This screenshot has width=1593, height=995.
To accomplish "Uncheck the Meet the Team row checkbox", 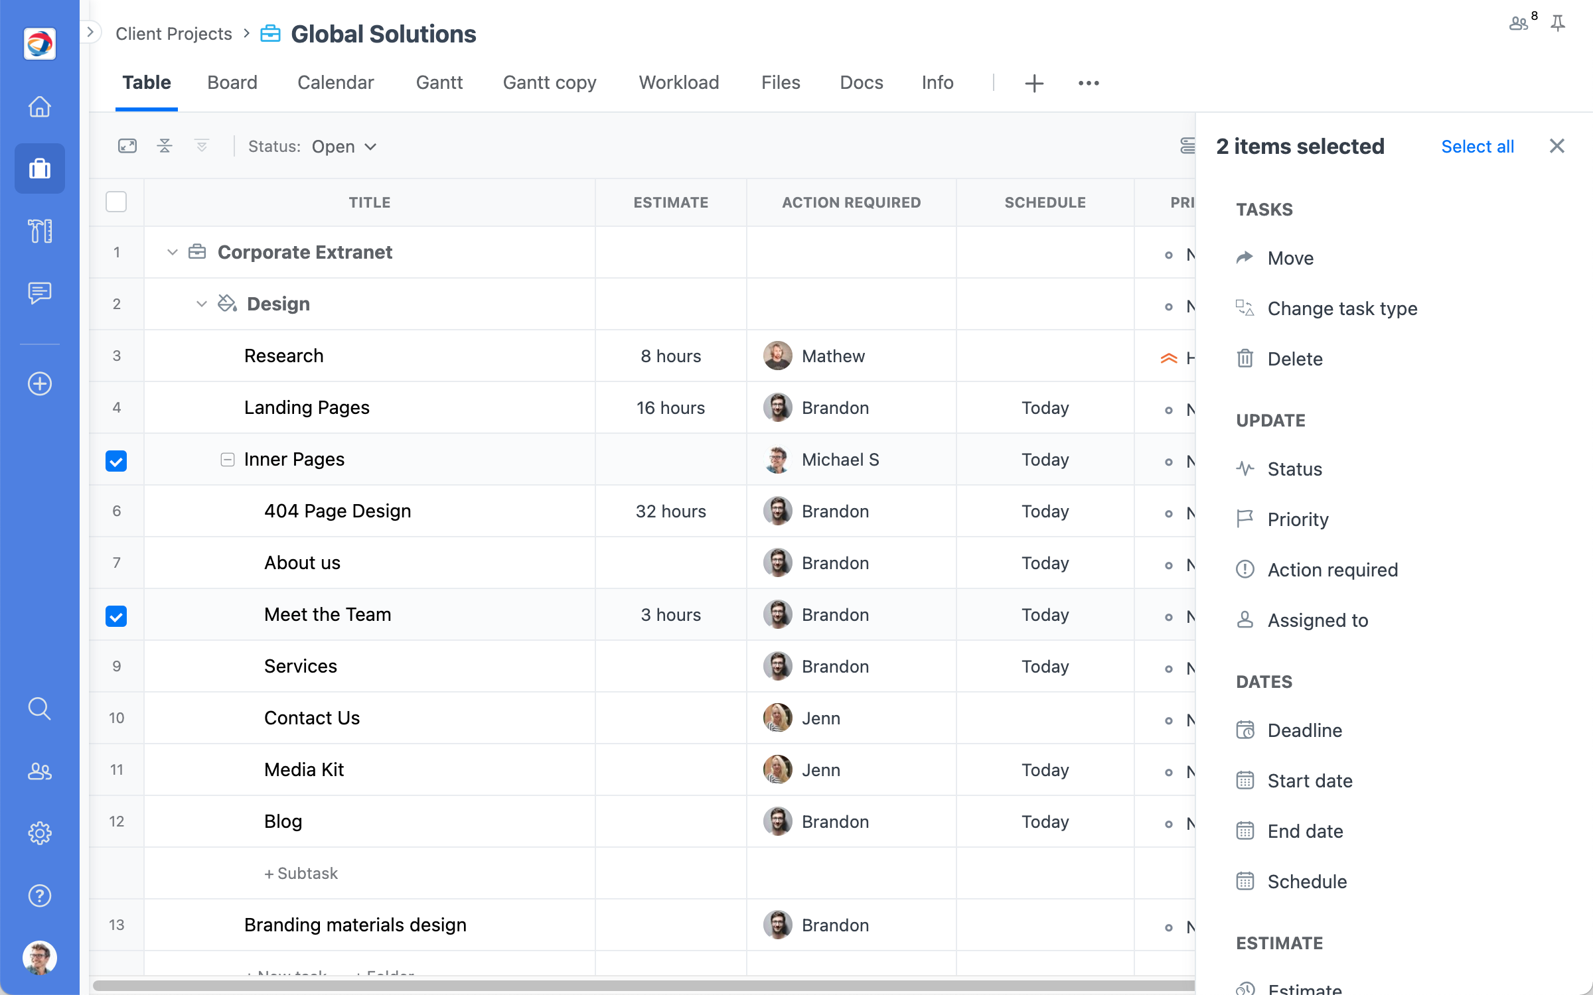I will [x=116, y=616].
